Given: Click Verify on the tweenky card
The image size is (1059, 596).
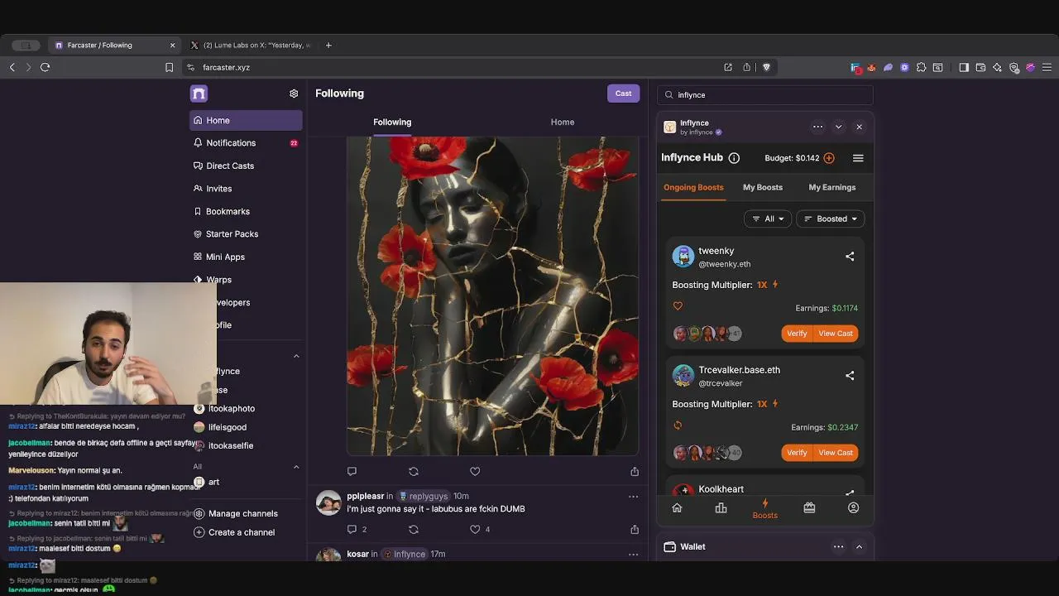Looking at the screenshot, I should [797, 334].
